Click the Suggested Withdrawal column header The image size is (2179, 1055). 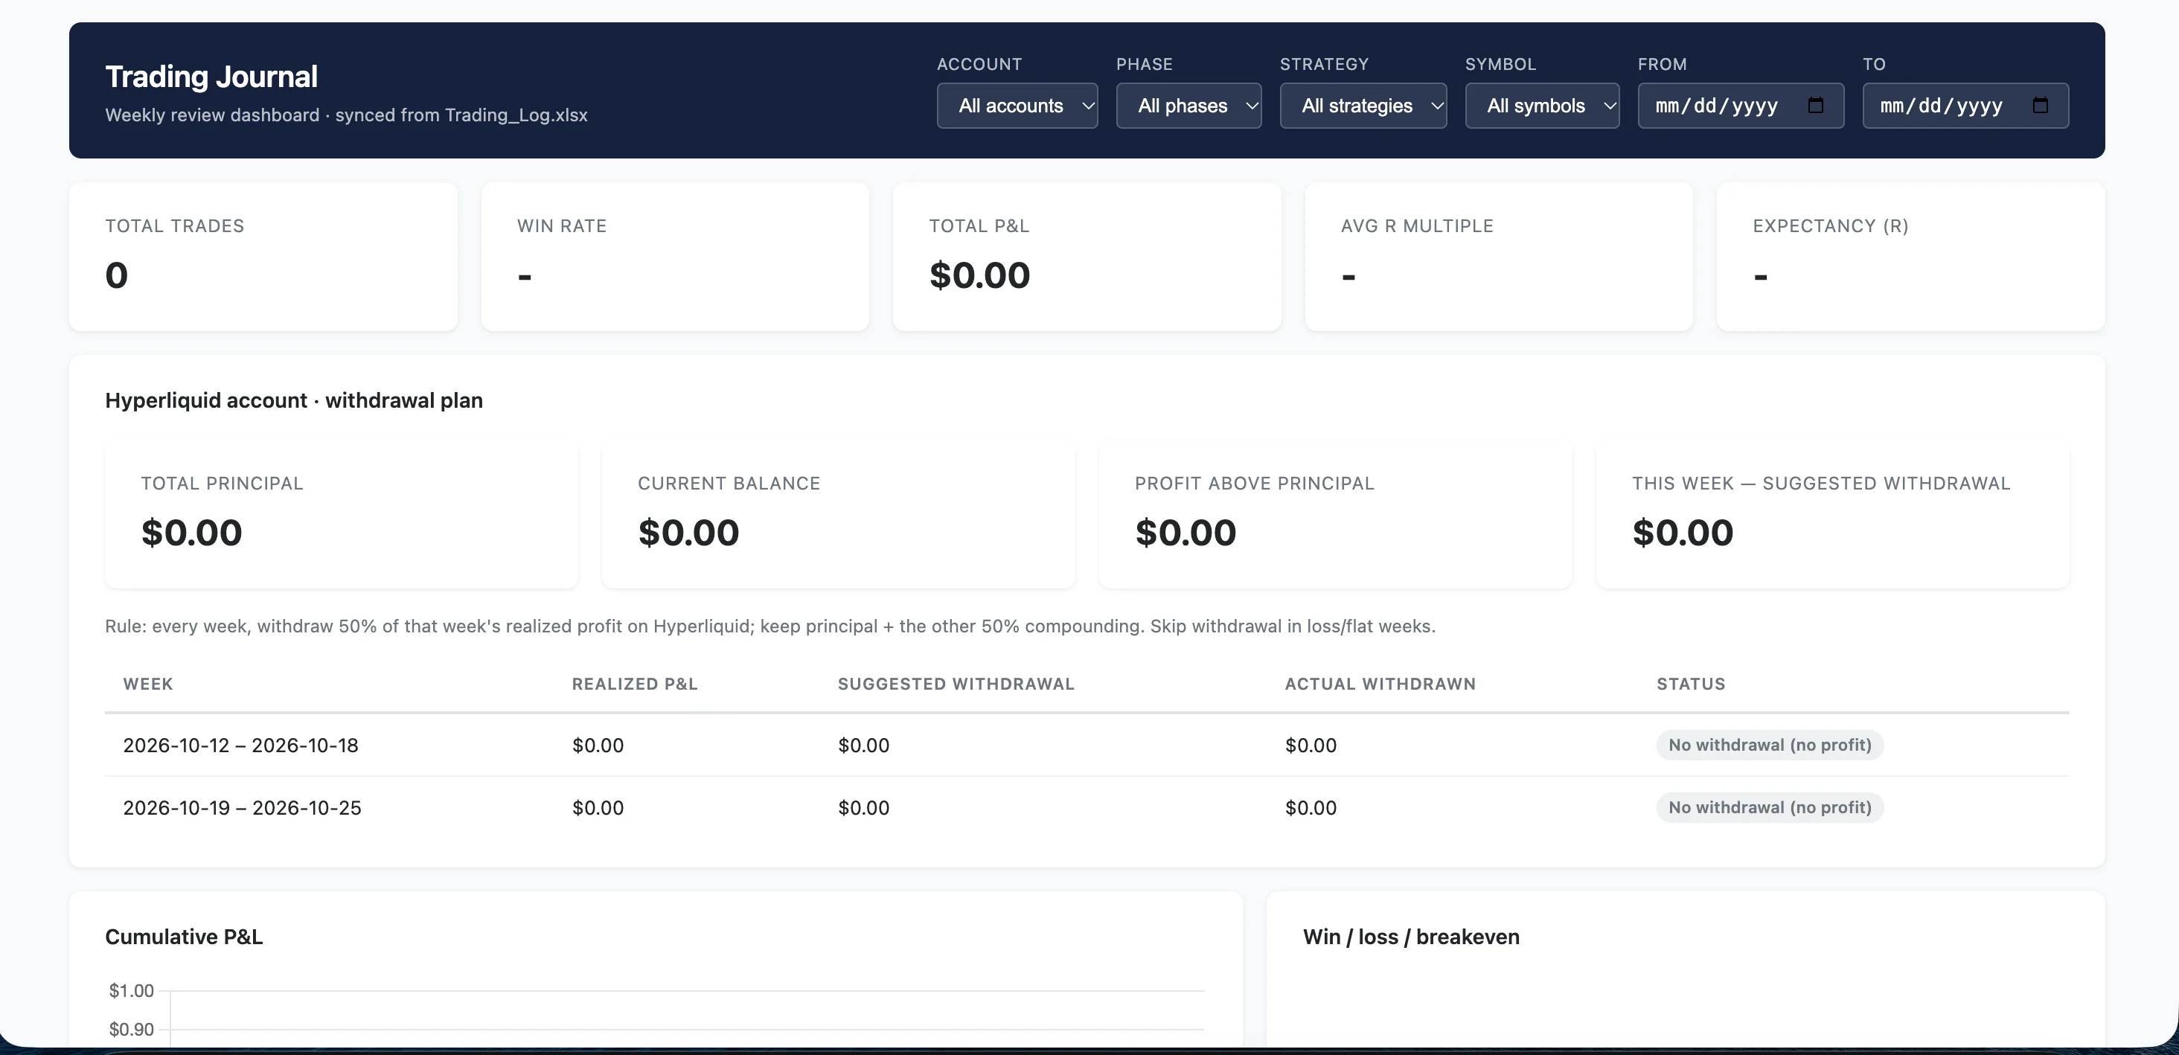pos(956,684)
